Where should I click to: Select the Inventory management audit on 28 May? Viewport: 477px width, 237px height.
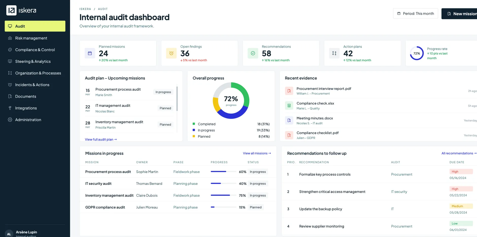pos(130,125)
